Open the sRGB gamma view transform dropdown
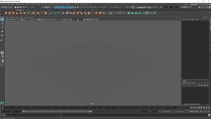Image resolution: width=211 pixels, height=119 pixels. pyautogui.click(x=92, y=20)
